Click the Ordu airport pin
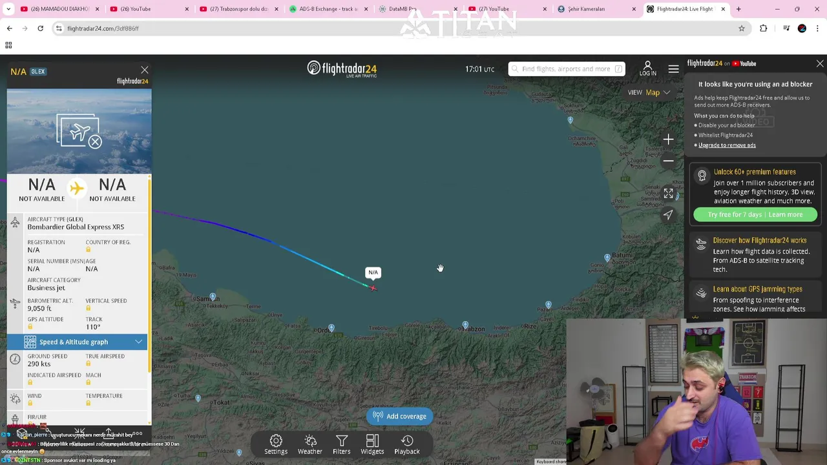The height and width of the screenshot is (465, 827). coord(331,329)
